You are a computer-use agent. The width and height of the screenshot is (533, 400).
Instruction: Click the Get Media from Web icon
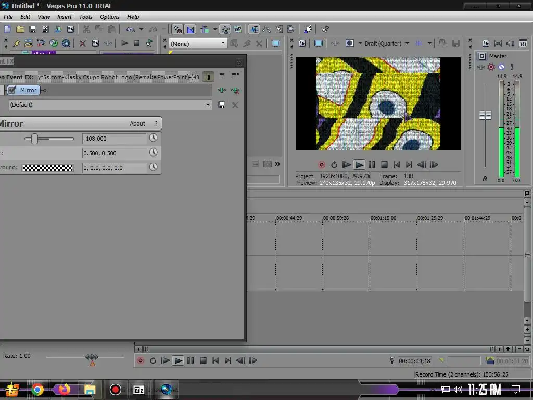click(x=66, y=43)
